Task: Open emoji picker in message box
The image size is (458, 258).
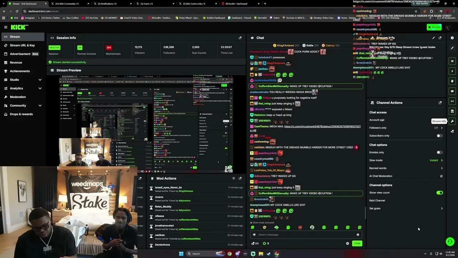Action: pos(358,235)
